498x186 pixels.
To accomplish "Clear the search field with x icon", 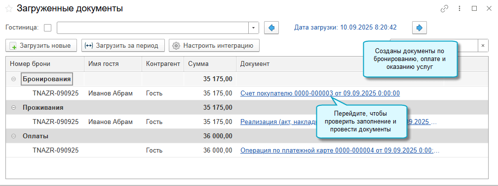I will [x=483, y=46].
